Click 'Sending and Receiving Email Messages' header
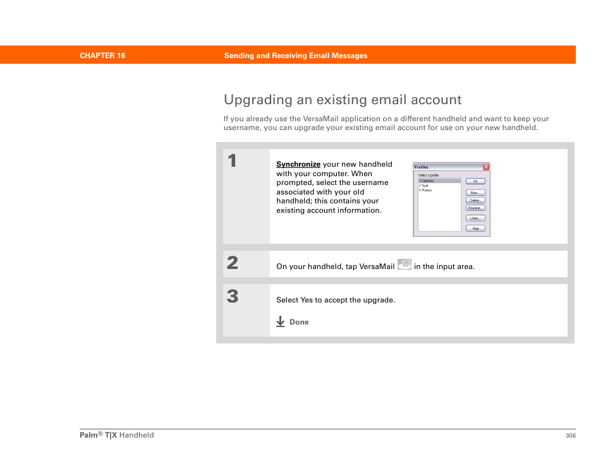The height and width of the screenshot is (466, 603). (296, 56)
